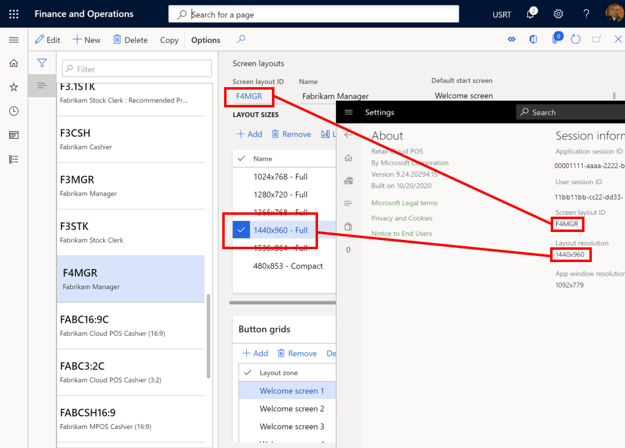Click the Fabrikam Manager name field
The width and height of the screenshot is (625, 448).
tap(335, 96)
